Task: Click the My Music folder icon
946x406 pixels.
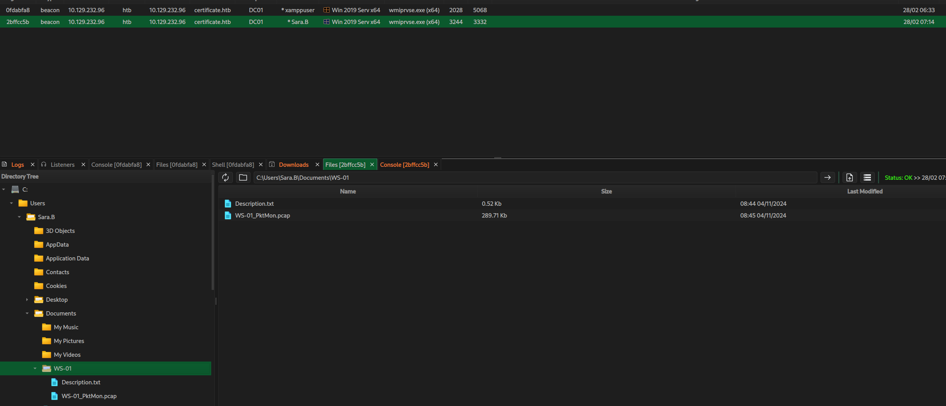Action: (46, 327)
